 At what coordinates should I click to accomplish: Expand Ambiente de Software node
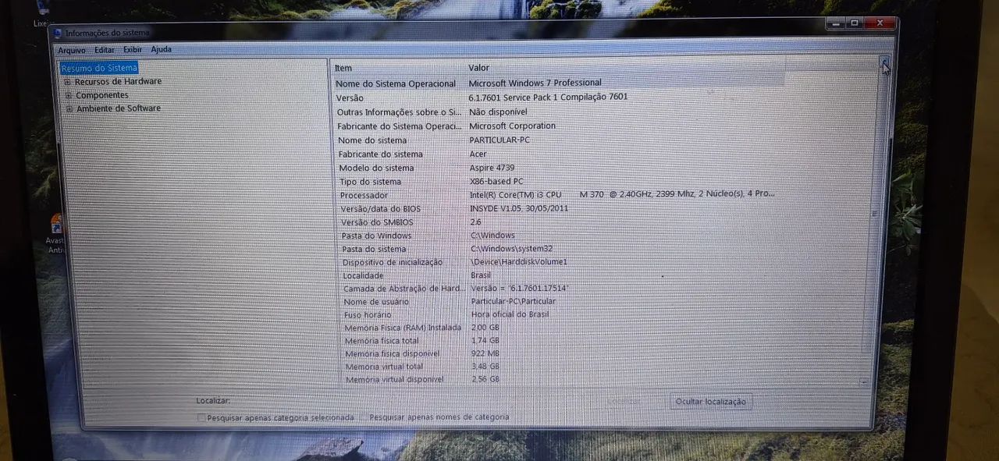click(69, 109)
